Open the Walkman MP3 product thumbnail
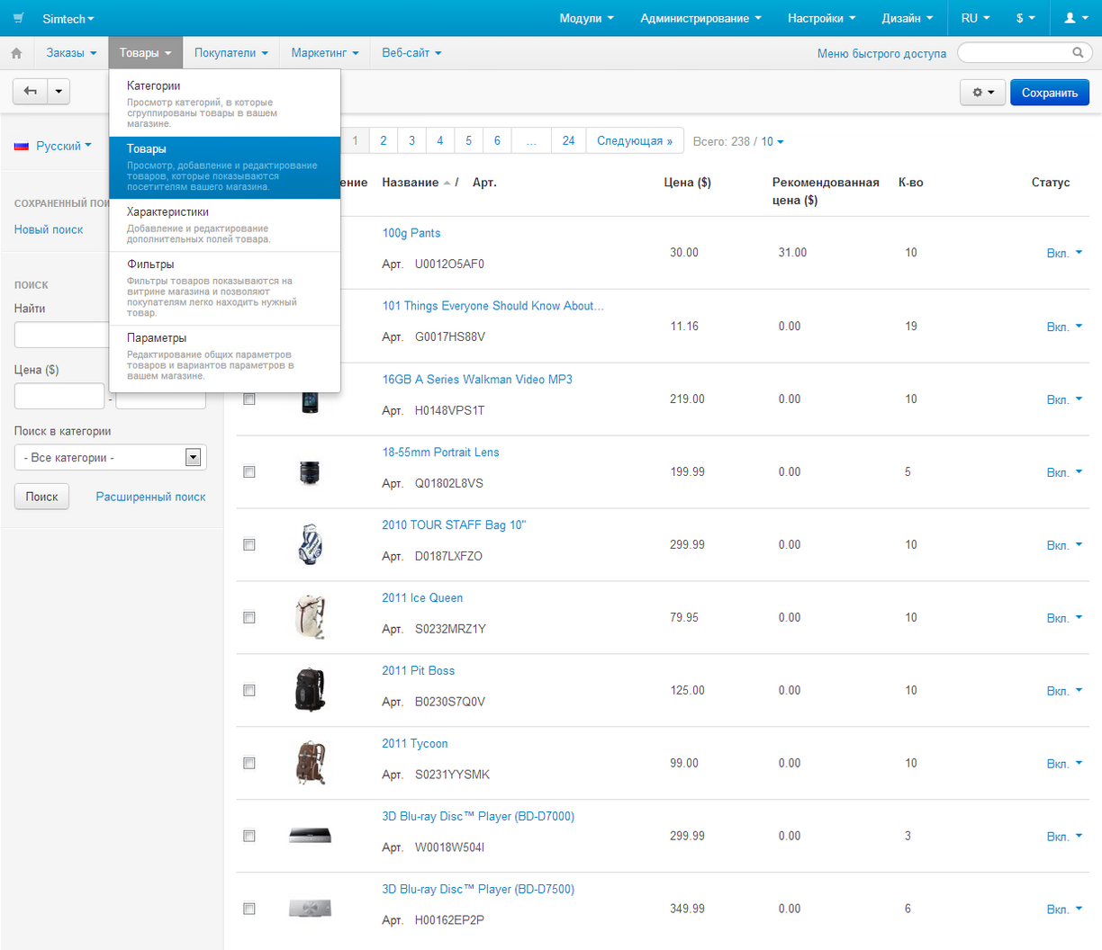The height and width of the screenshot is (950, 1102). click(x=310, y=399)
